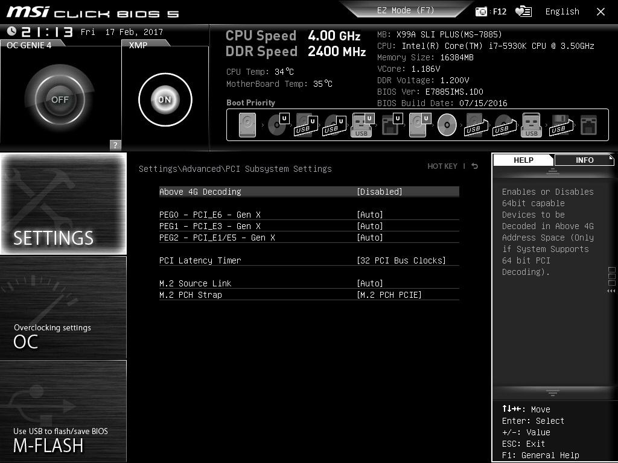Select the legacy USB CD/DVD boot icon
Screen dimensions: 618x463
point(505,125)
